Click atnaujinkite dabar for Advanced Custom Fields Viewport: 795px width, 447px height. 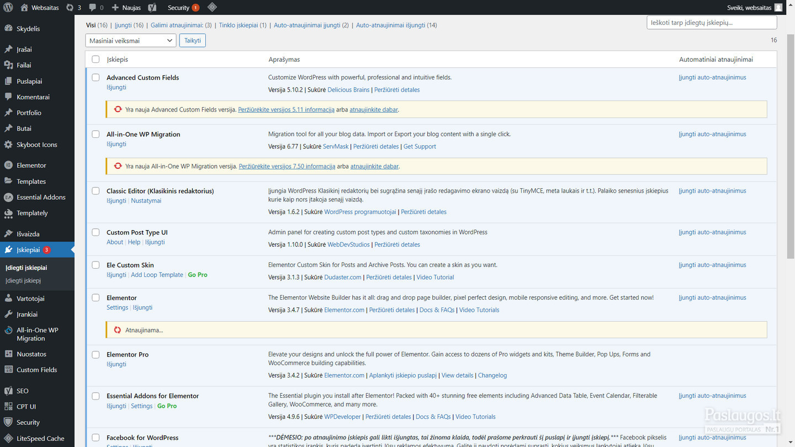point(374,109)
